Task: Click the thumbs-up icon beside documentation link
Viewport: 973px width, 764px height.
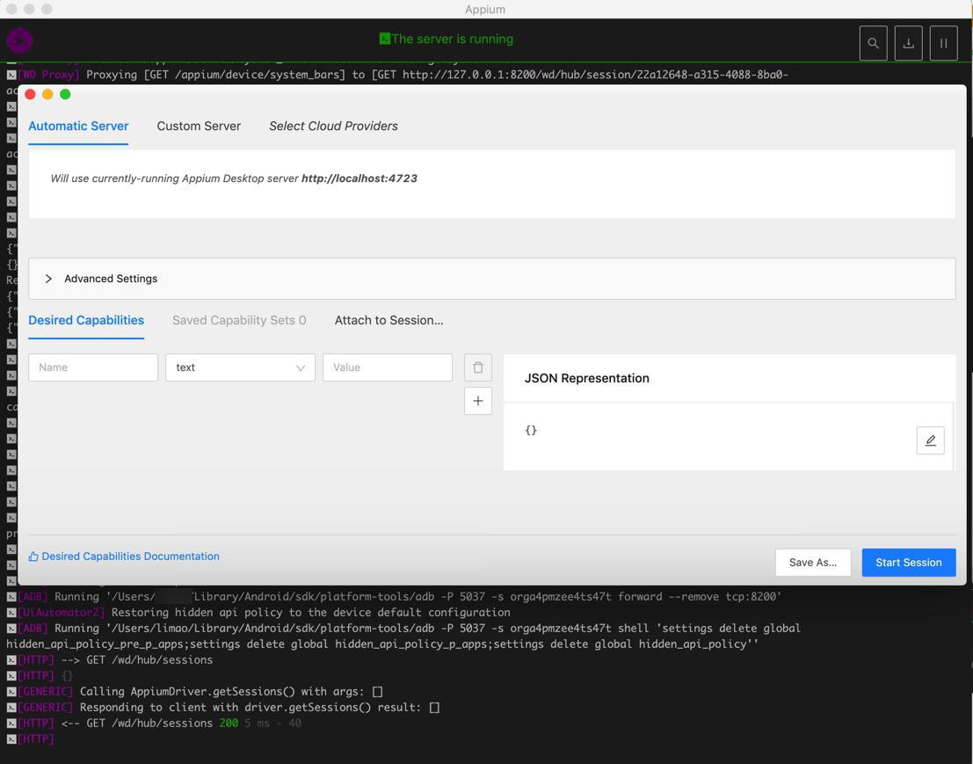Action: coord(33,557)
